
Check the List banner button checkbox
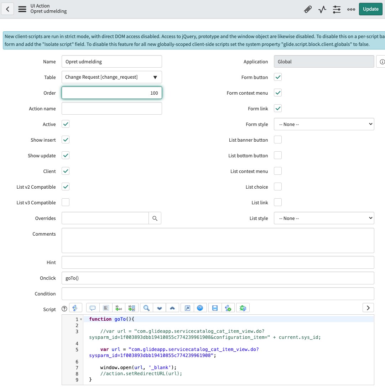[x=278, y=140]
